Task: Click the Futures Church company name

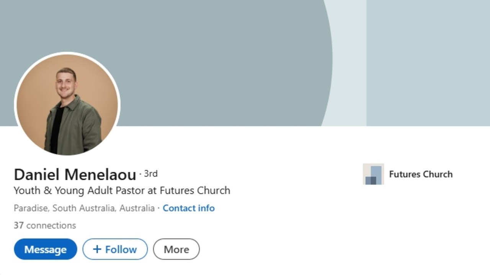Action: point(421,174)
